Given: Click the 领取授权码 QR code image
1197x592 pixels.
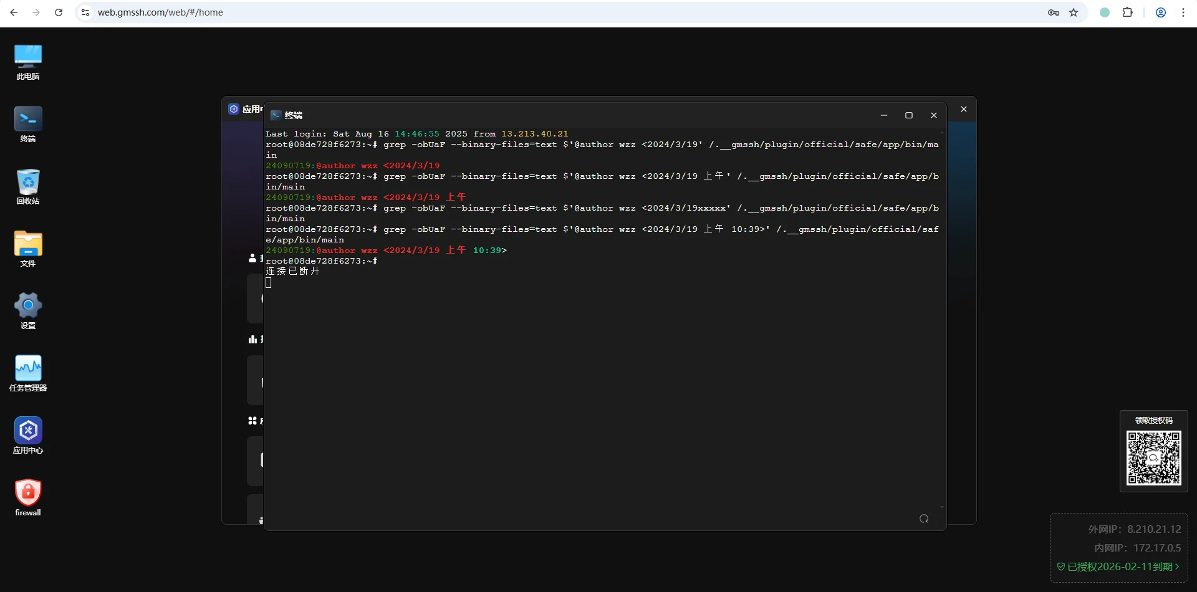Looking at the screenshot, I should [x=1153, y=458].
